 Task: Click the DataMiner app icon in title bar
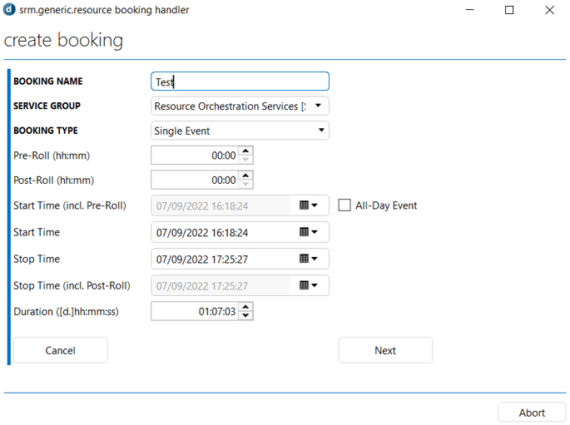(x=9, y=9)
